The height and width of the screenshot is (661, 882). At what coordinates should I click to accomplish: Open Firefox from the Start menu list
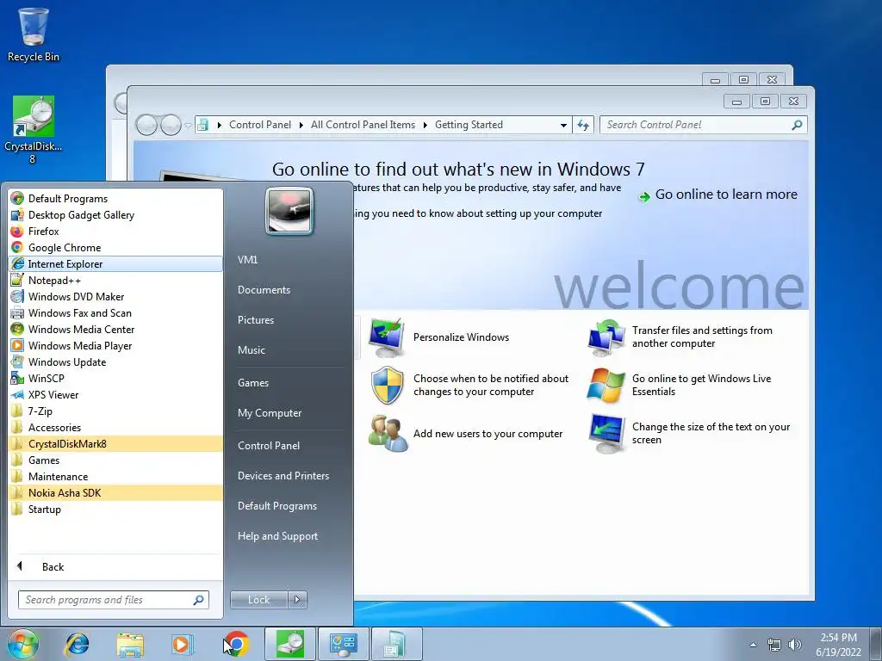point(115,231)
